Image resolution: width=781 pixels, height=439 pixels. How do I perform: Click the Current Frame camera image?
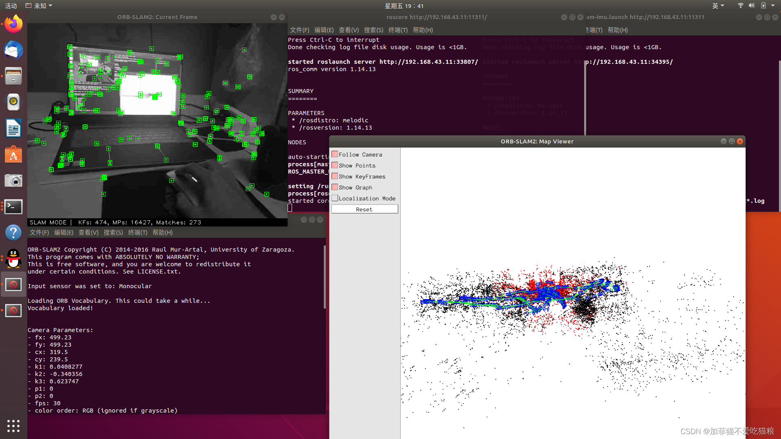157,121
